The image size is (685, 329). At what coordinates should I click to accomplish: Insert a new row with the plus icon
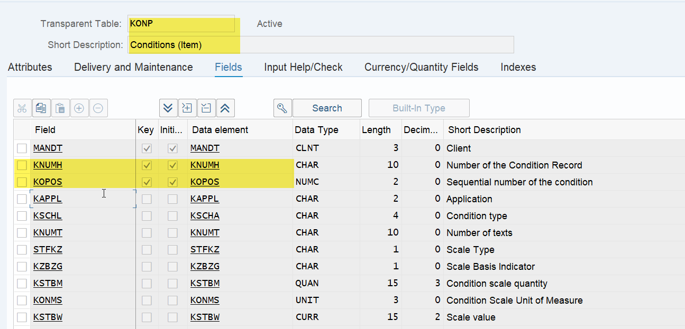[x=79, y=108]
